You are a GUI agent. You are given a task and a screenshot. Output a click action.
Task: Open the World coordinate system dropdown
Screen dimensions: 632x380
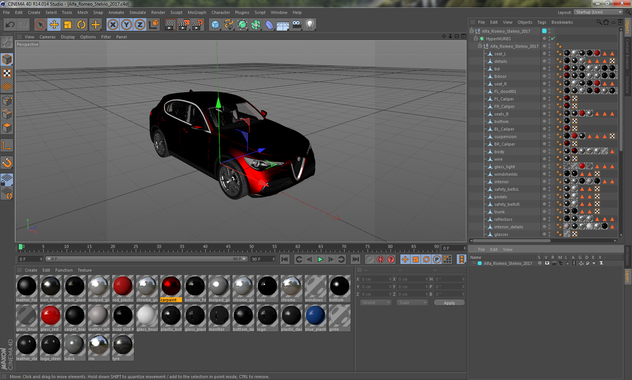[x=376, y=302]
